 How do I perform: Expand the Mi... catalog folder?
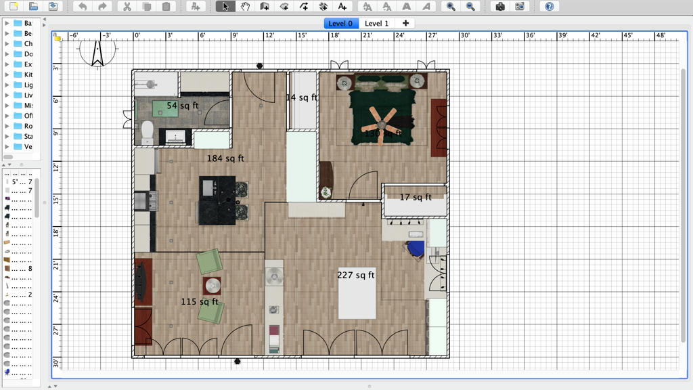click(7, 105)
